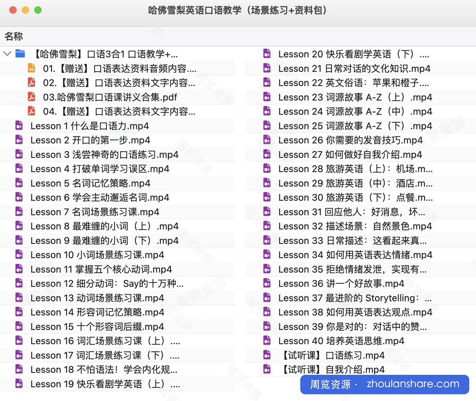Click video icon of Lesson 7 名词场景练习课
This screenshot has height=401, width=476.
(x=19, y=212)
